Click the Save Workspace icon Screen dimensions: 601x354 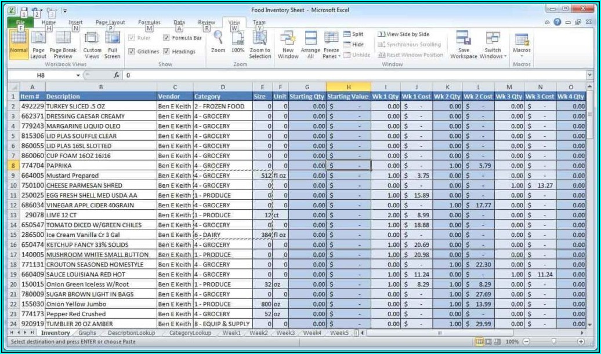point(464,38)
